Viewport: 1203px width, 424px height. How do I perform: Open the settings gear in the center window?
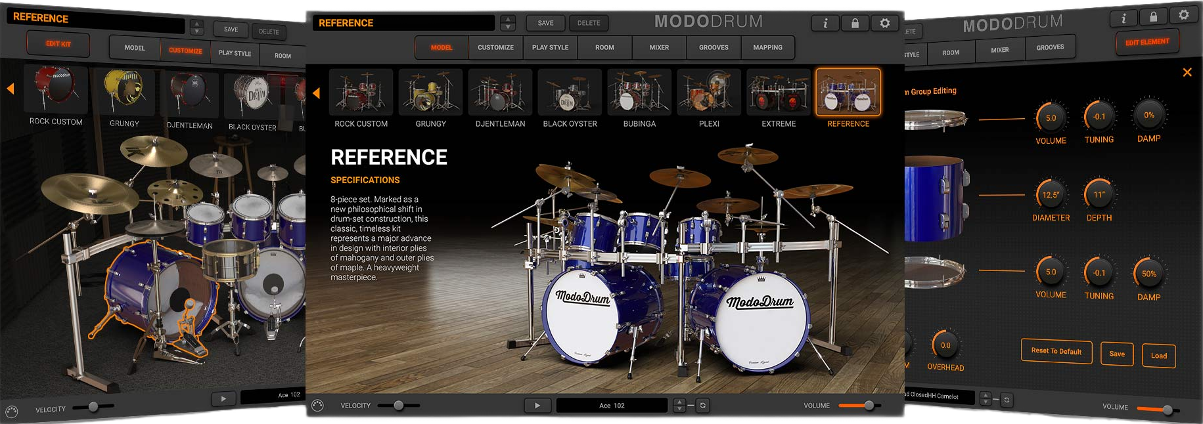pos(885,23)
